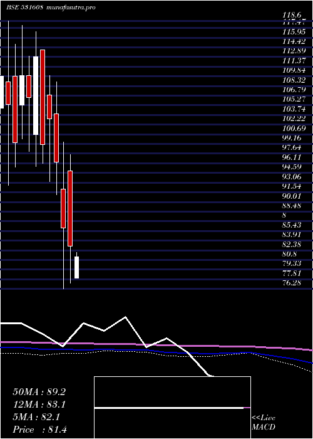Screen dimensions: 313x439
Task: Click the 85.43 price axis label
Action: (292, 225)
